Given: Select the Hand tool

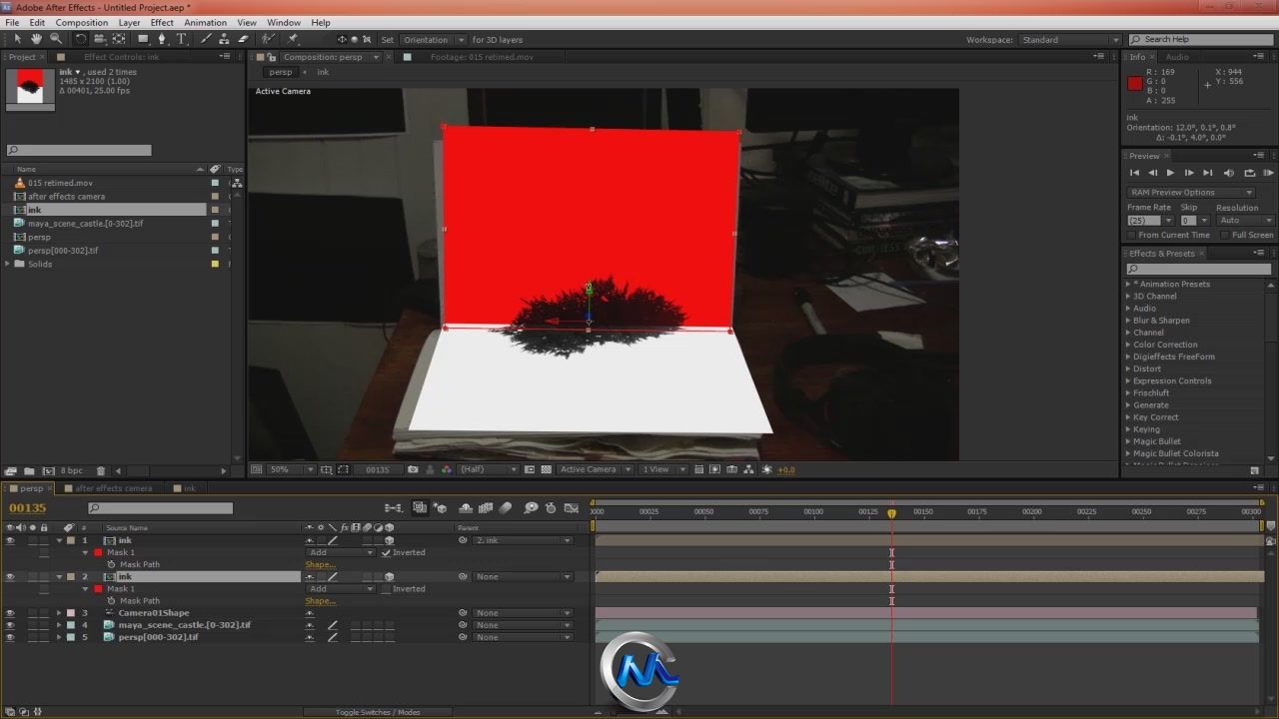Looking at the screenshot, I should click(x=36, y=39).
